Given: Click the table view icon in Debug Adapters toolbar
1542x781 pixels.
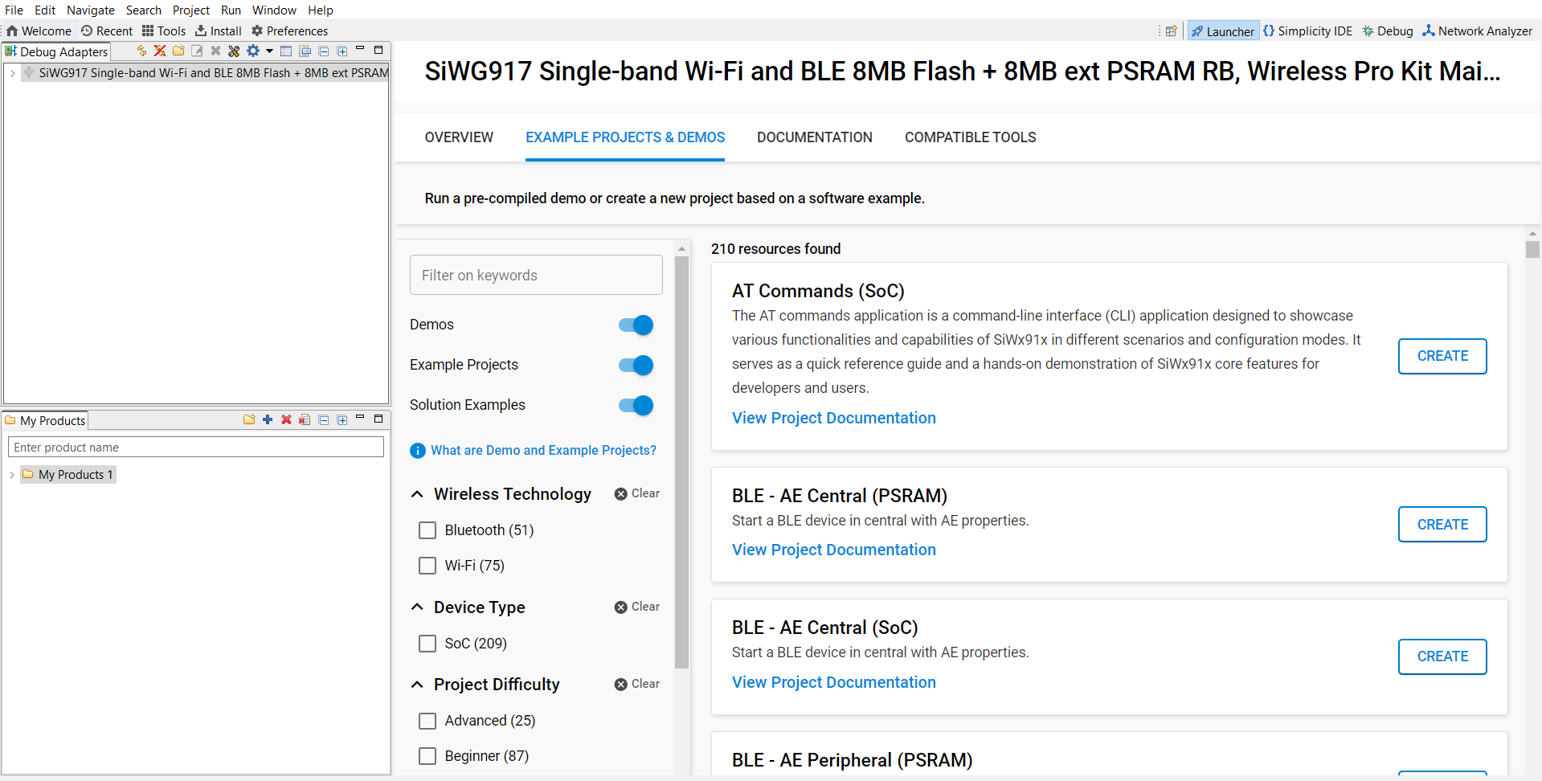Looking at the screenshot, I should pyautogui.click(x=286, y=51).
